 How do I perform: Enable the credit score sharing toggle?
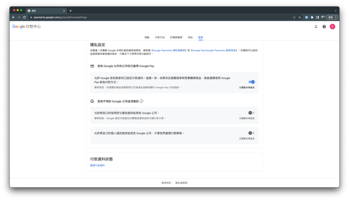(251, 113)
